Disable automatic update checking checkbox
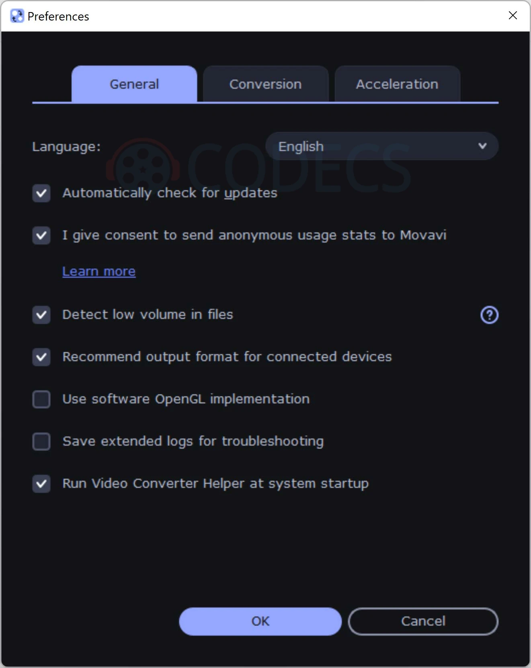This screenshot has height=668, width=531. [x=41, y=193]
